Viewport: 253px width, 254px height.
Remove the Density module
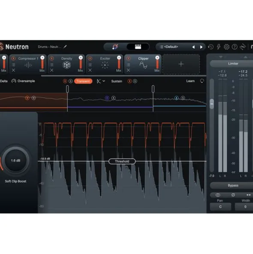pos(52,70)
